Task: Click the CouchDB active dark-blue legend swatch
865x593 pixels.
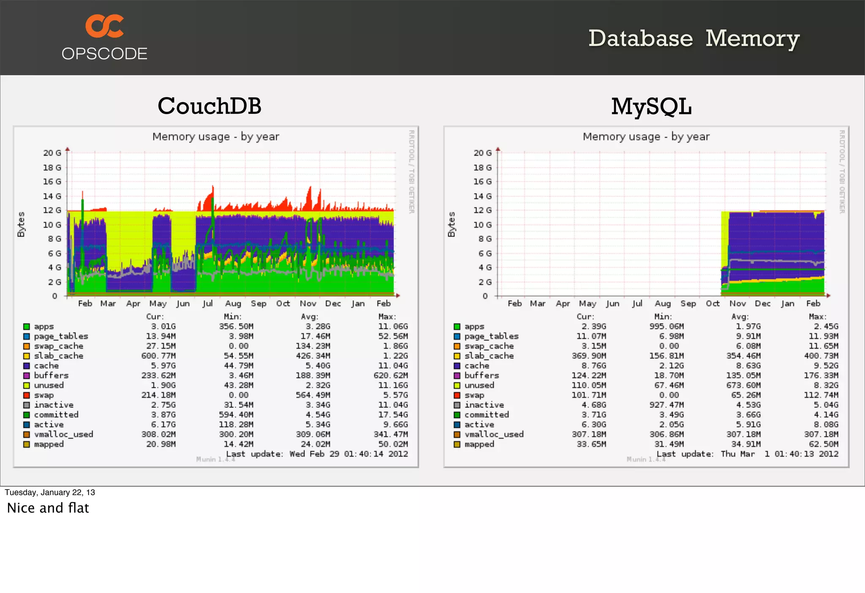Action: point(26,425)
